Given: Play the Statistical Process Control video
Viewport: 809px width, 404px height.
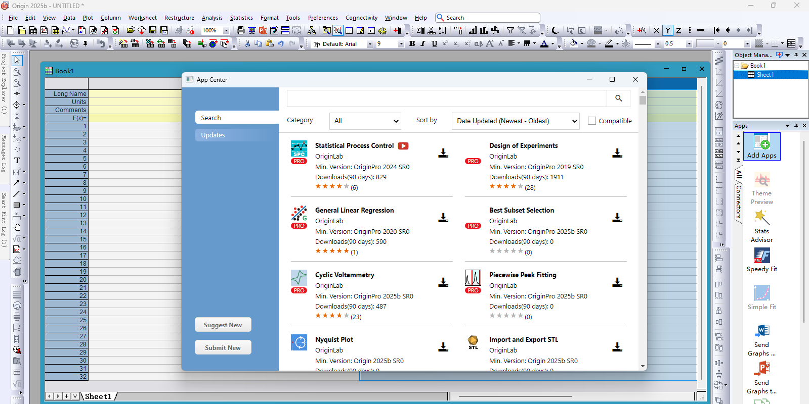Looking at the screenshot, I should click(403, 146).
